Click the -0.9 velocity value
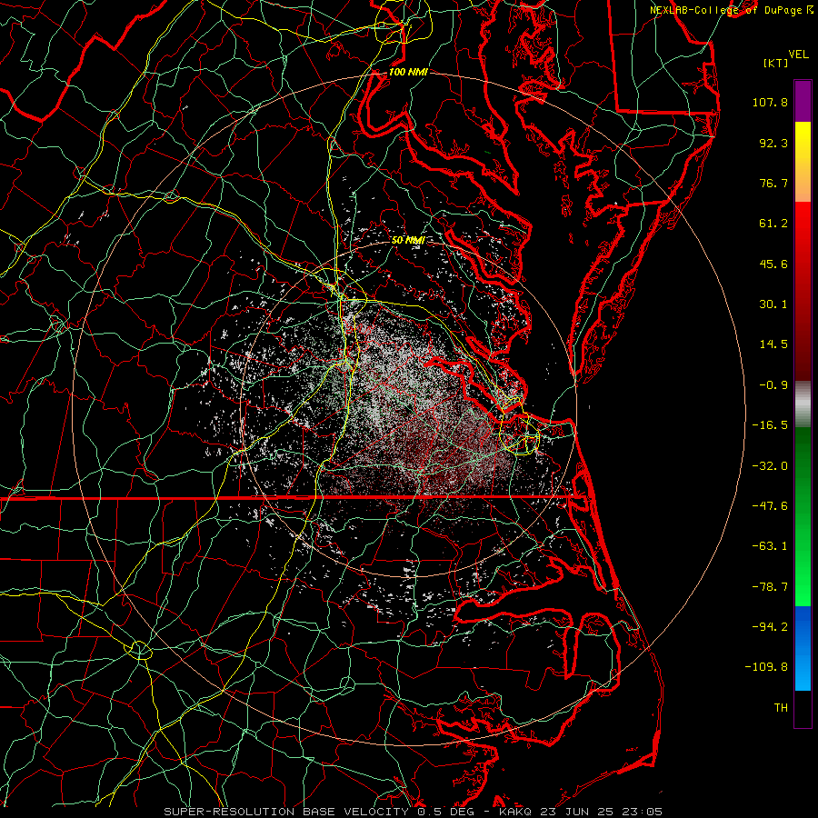Viewport: 818px width, 818px height. tap(773, 385)
